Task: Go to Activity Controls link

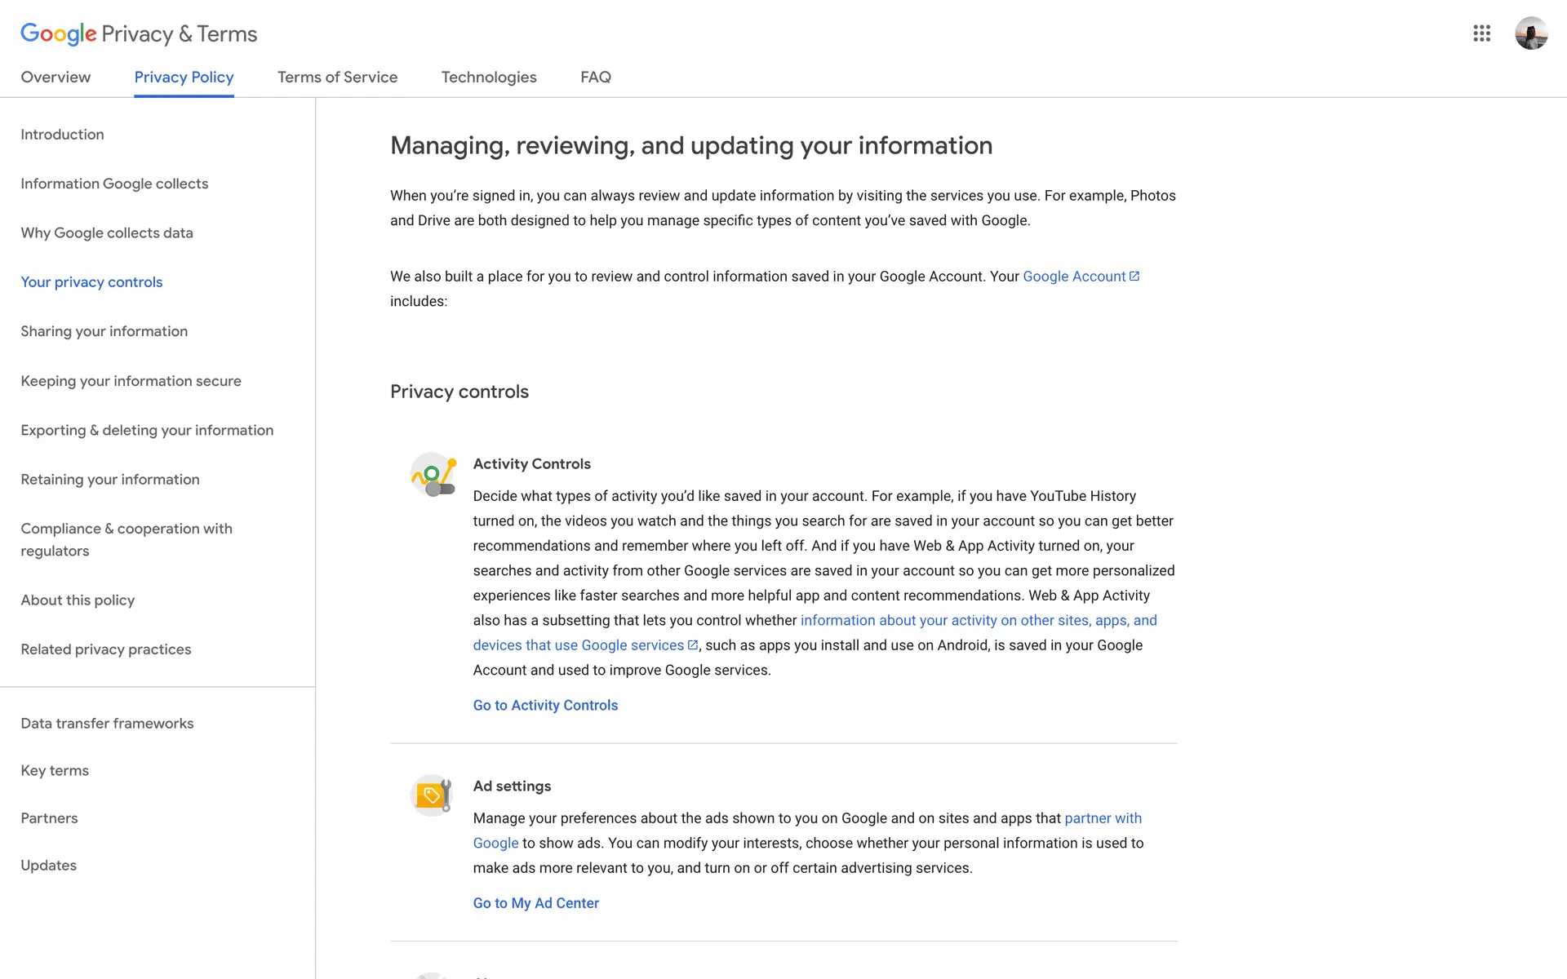Action: pos(545,706)
